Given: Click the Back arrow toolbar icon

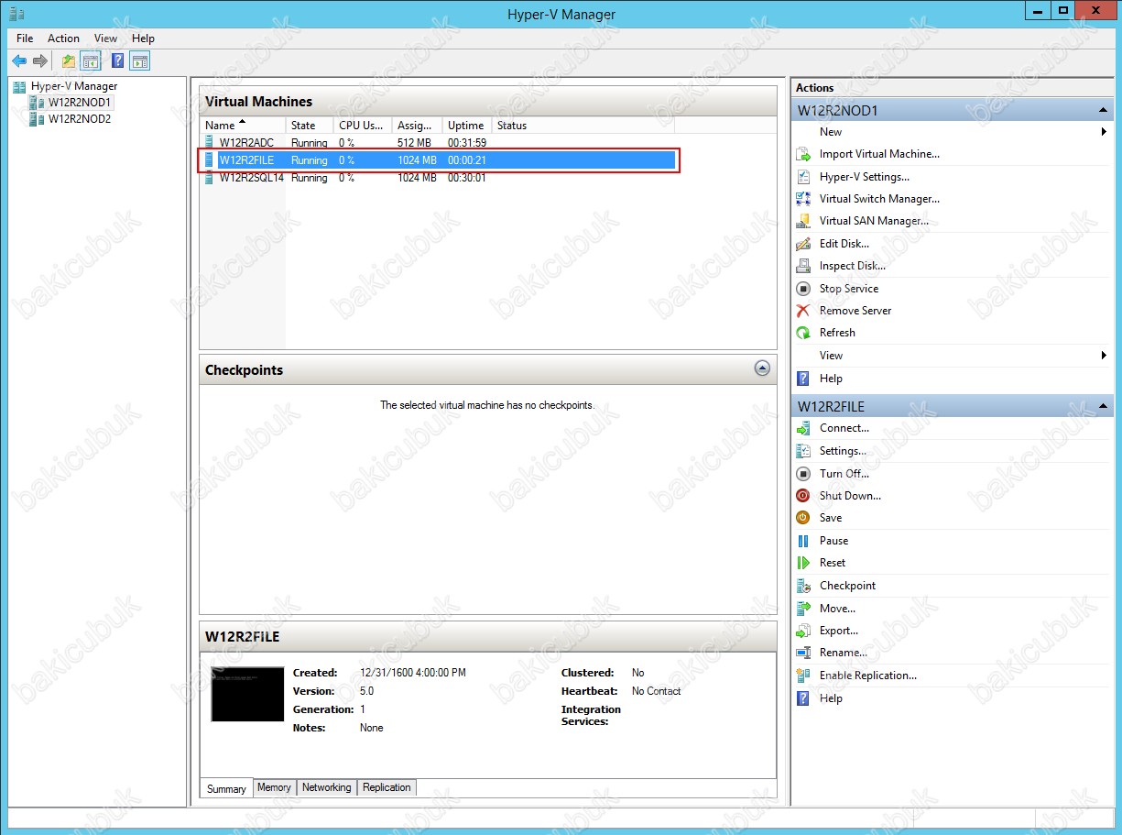Looking at the screenshot, I should (x=19, y=61).
